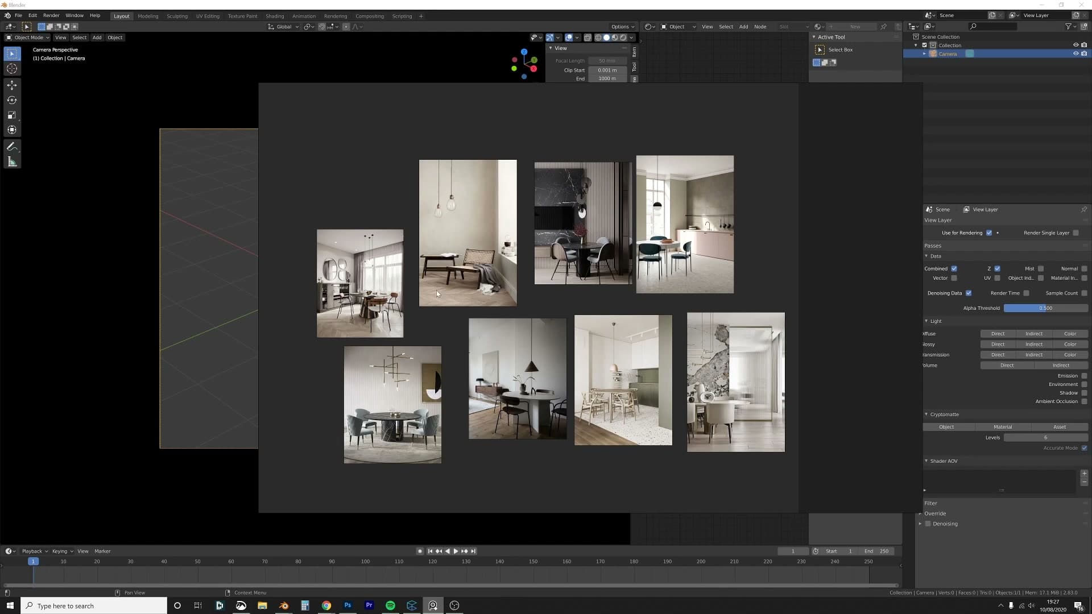Image resolution: width=1092 pixels, height=614 pixels.
Task: Open Photoshop from the taskbar
Action: pyautogui.click(x=348, y=605)
